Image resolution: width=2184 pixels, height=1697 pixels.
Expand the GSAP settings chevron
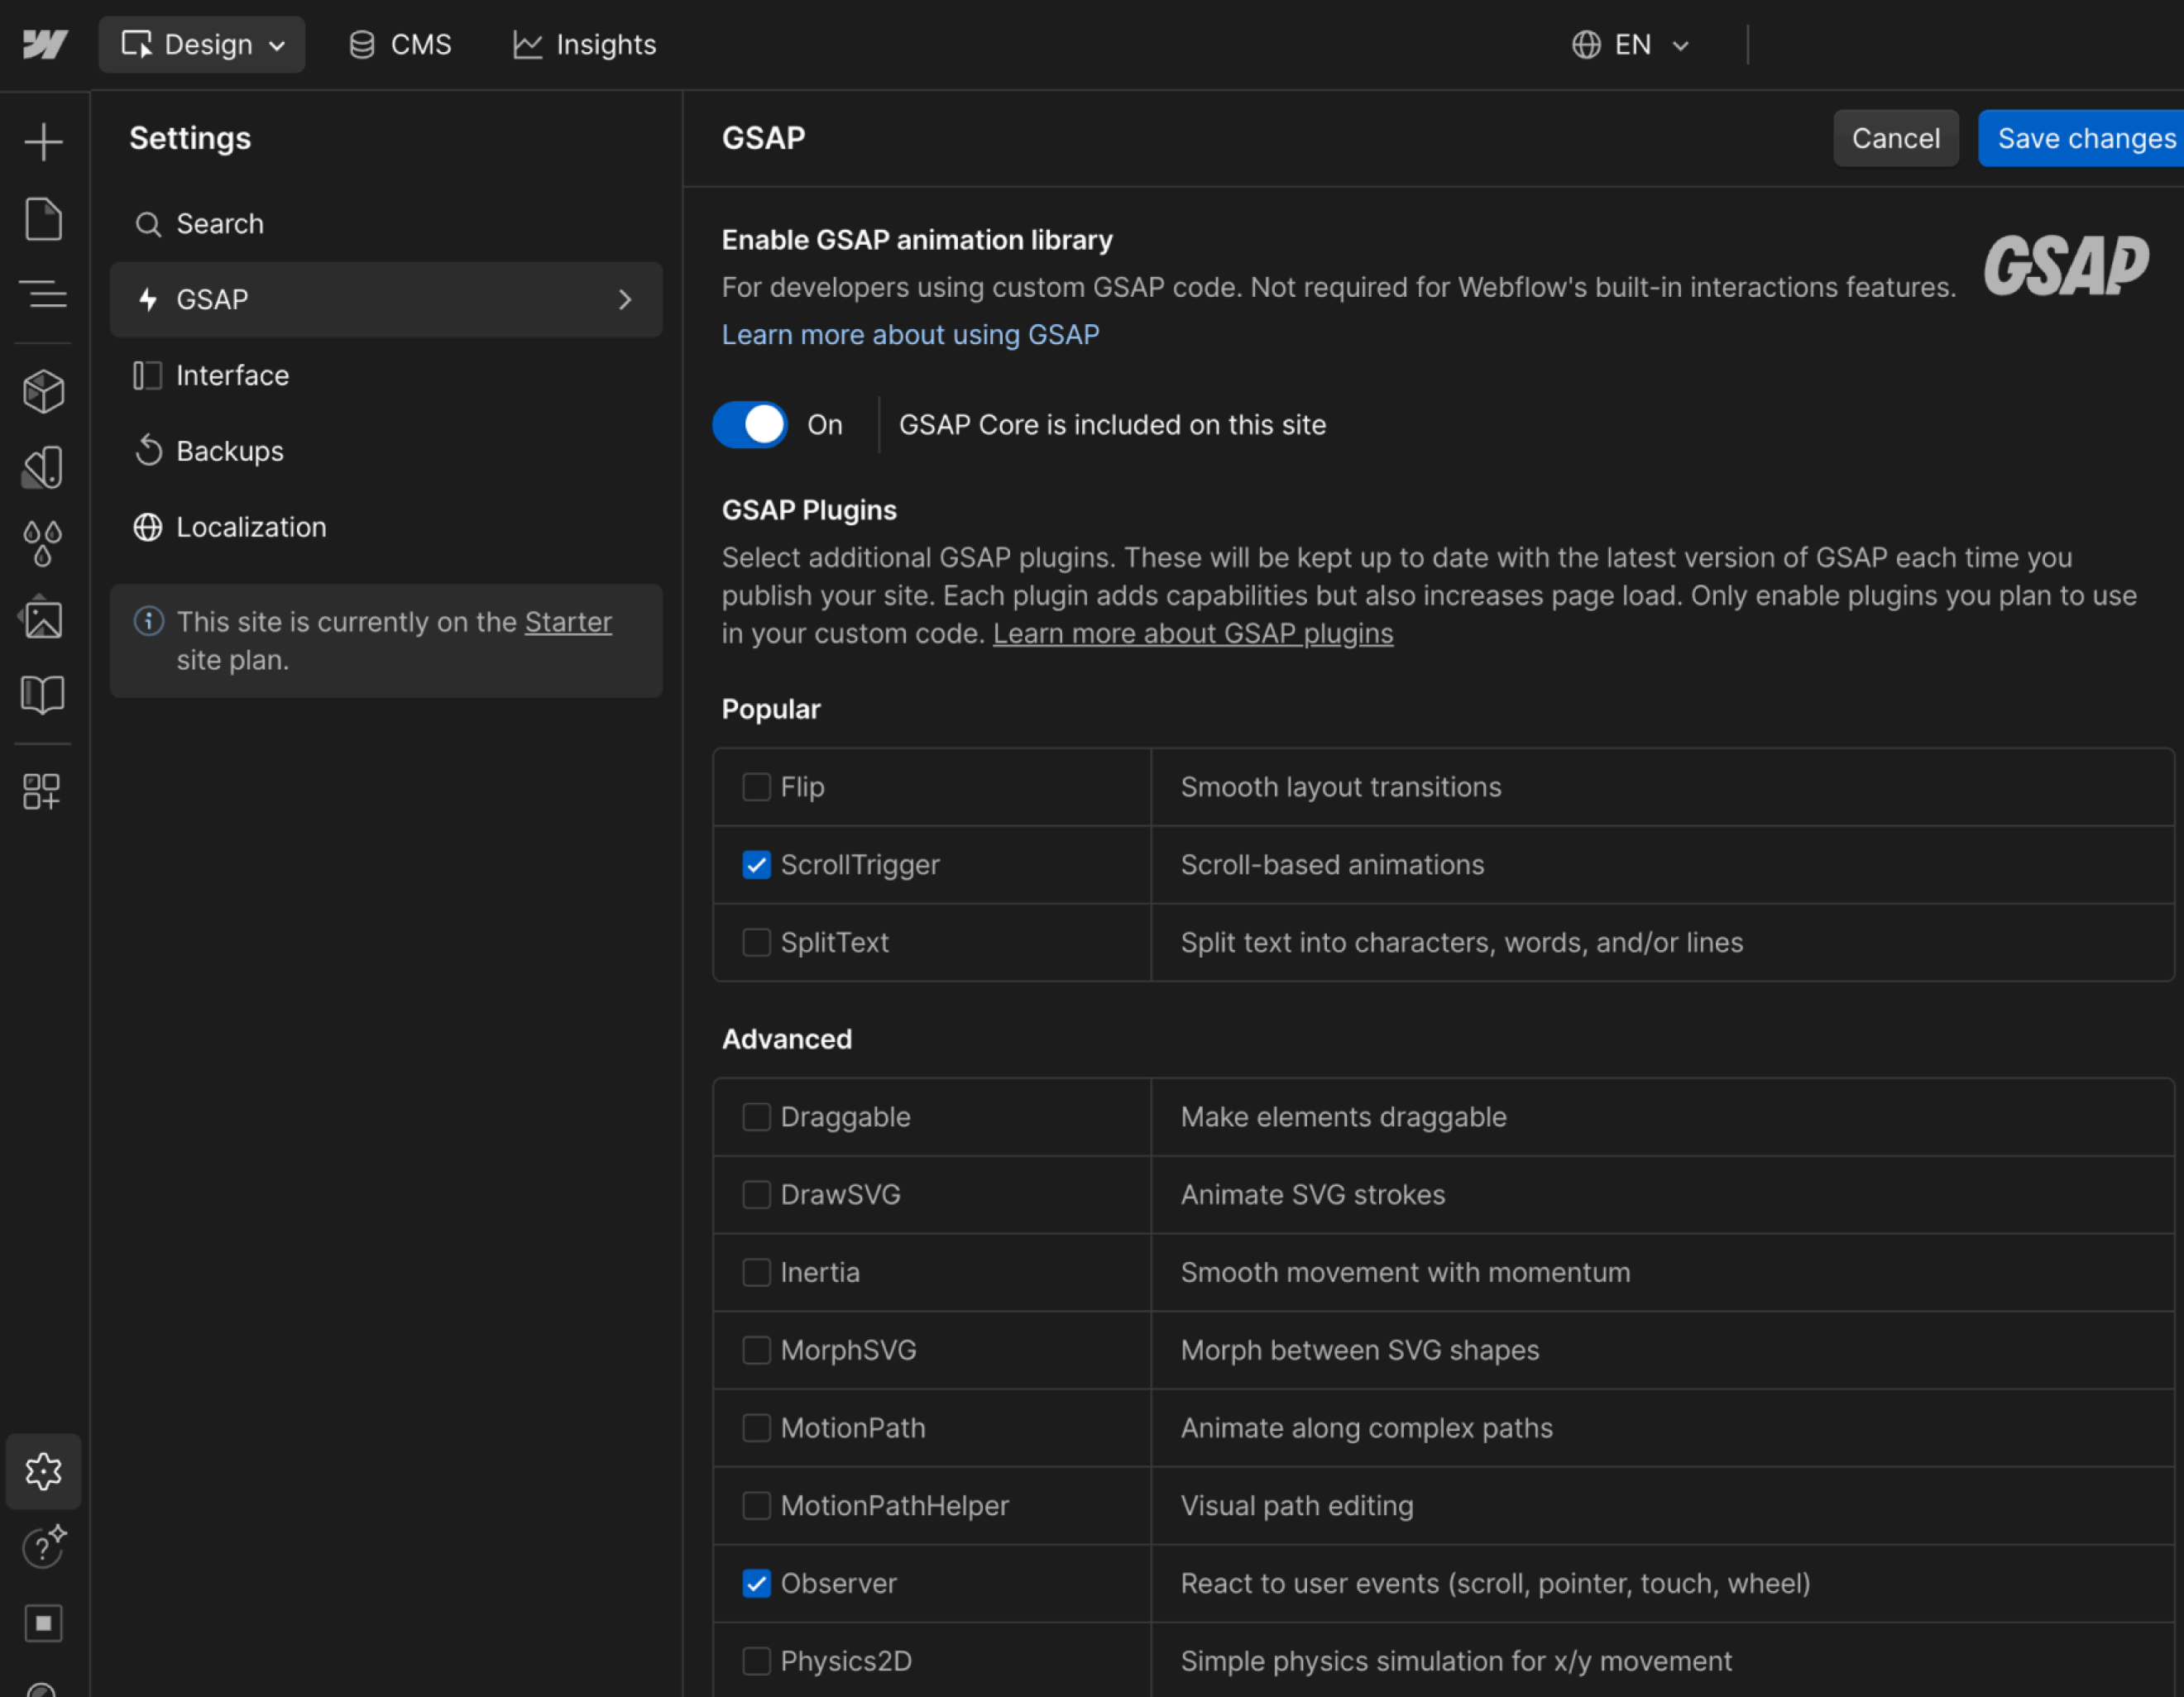pos(625,300)
